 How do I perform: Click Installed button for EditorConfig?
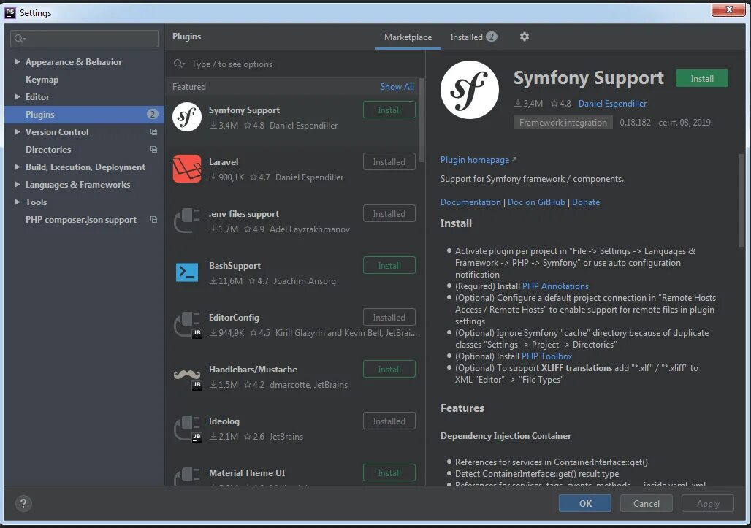(389, 318)
